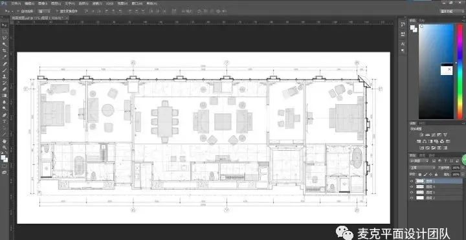The width and height of the screenshot is (466, 240).
Task: Select the topmost layer thumbnail
Action: tap(420, 181)
